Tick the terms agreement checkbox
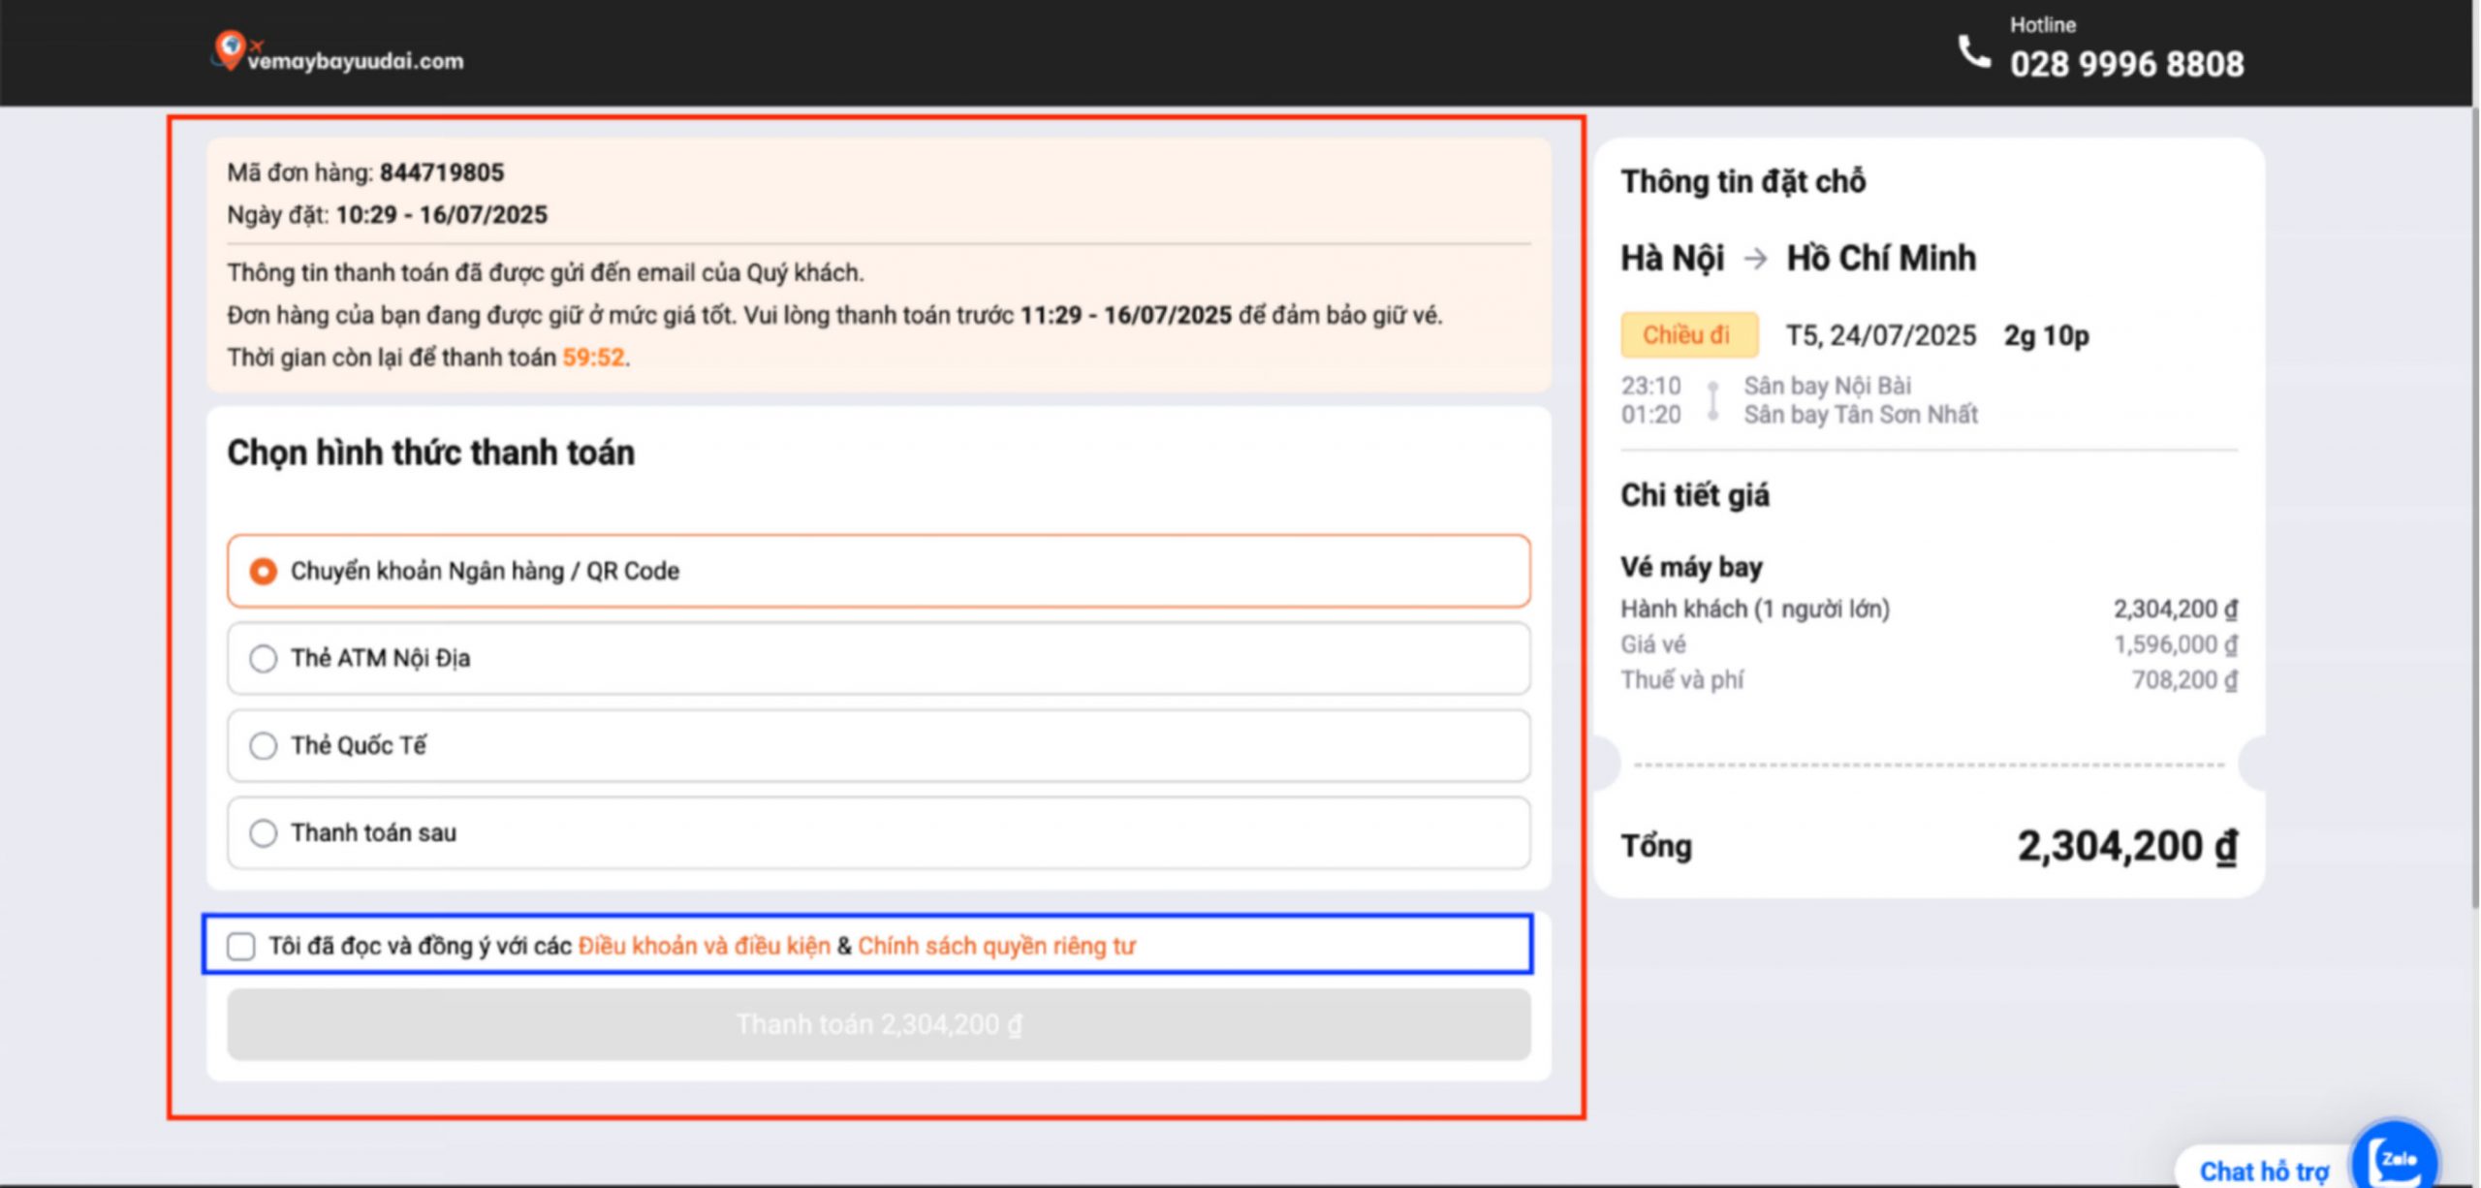Image resolution: width=2481 pixels, height=1188 pixels. pyautogui.click(x=241, y=946)
